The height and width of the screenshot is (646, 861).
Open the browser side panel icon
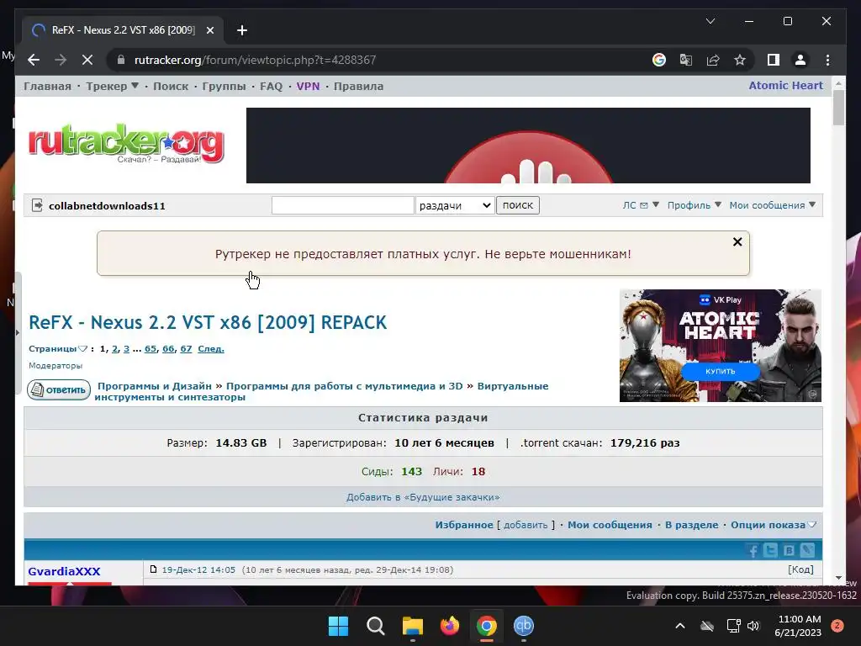coord(774,60)
